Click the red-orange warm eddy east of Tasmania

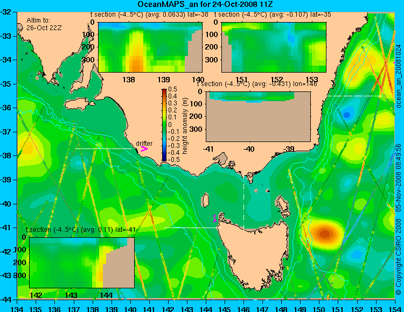coord(324,234)
